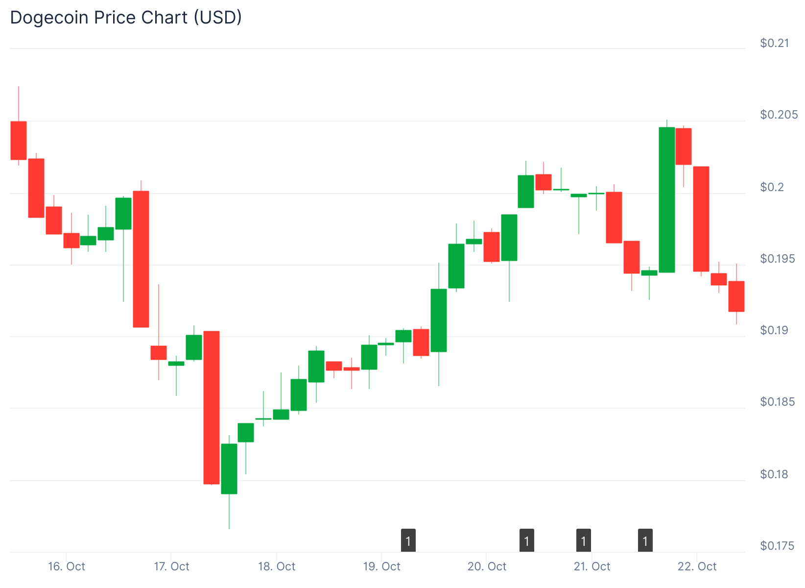Open the second numbered event marker from left
The image size is (805, 588).
[526, 540]
